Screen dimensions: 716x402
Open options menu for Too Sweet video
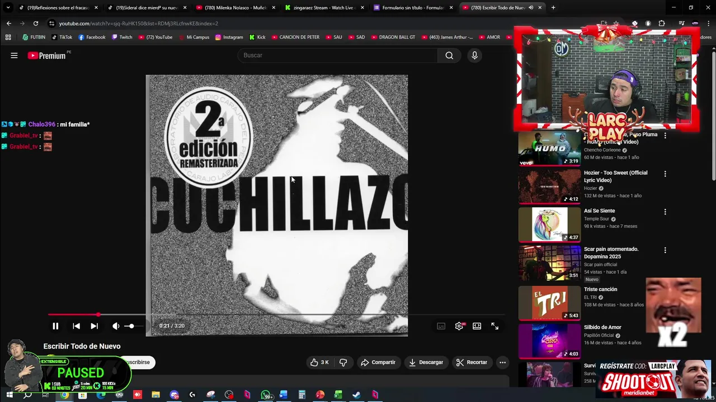pyautogui.click(x=665, y=174)
